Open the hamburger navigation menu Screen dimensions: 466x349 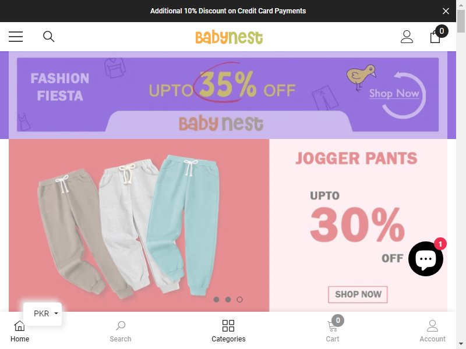(x=16, y=37)
